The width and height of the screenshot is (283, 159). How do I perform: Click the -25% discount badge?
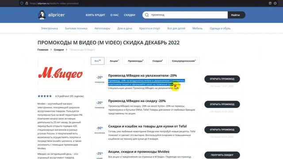click(x=99, y=153)
